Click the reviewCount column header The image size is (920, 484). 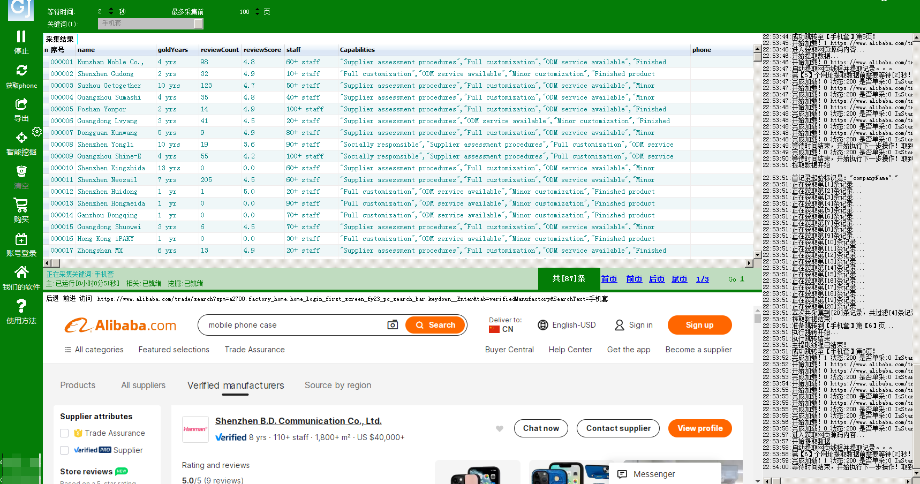pos(220,50)
